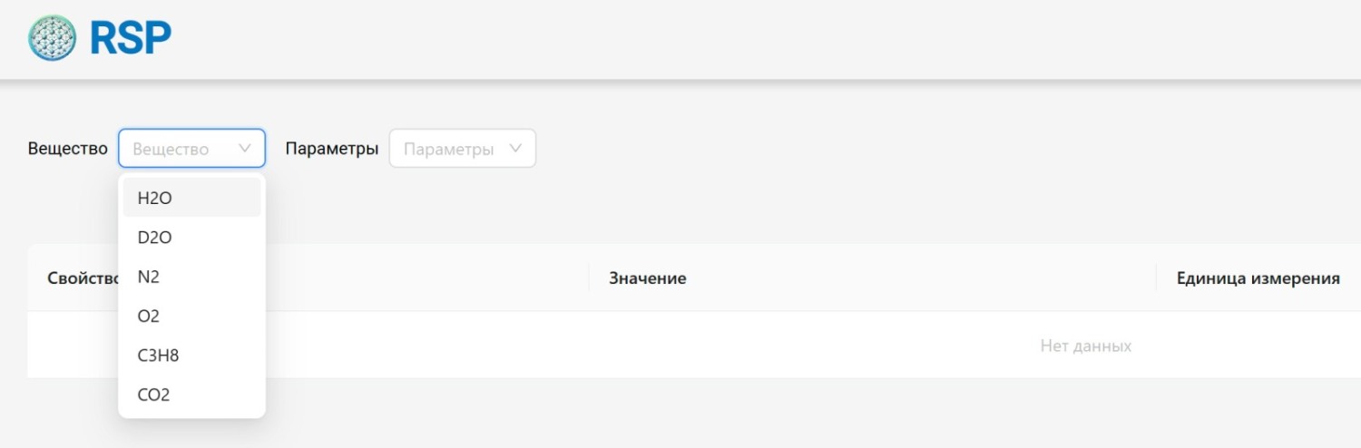Click the RSP globe logo icon
The image size is (1361, 448).
(x=52, y=38)
